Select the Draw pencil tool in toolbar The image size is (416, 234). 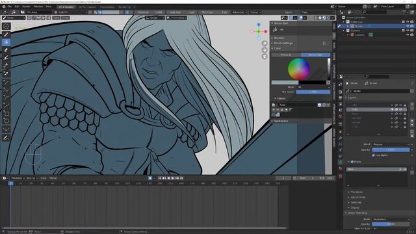[x=6, y=34]
